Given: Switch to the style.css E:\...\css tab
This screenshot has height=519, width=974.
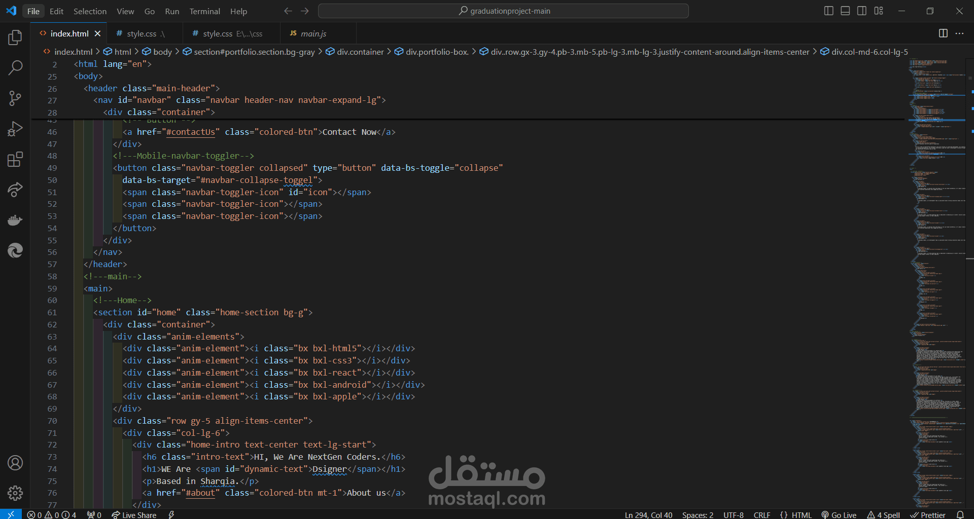Looking at the screenshot, I should [x=232, y=33].
